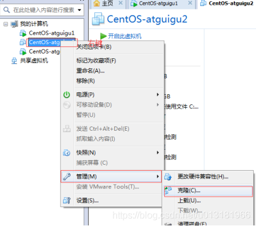Expand the 管理(M) submenu arrow
The image size is (256, 226).
158,177
